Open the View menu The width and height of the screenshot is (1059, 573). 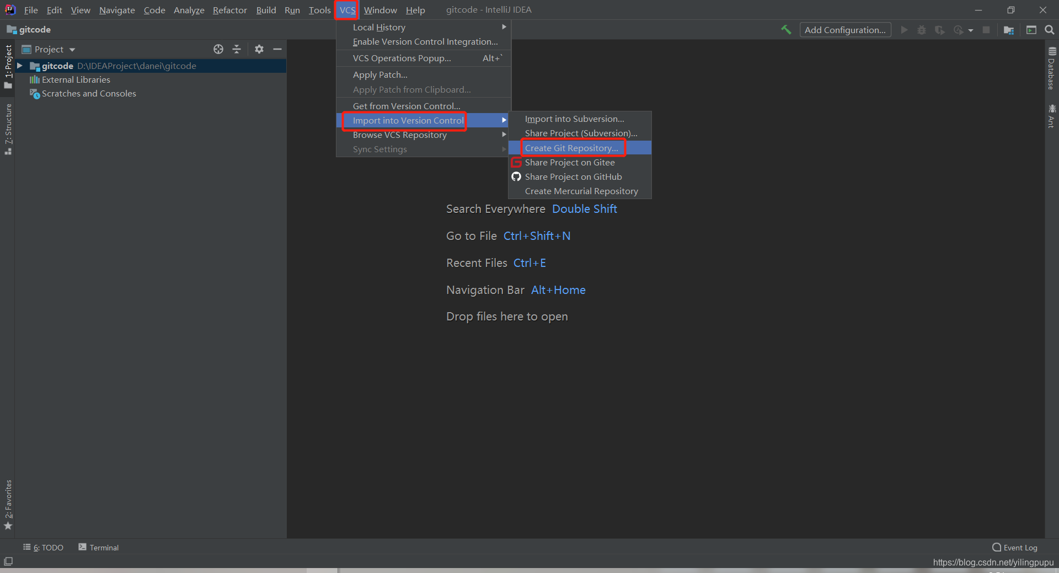coord(81,10)
